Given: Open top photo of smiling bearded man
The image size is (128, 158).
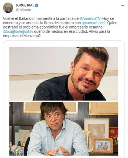Looking at the screenshot, I should pyautogui.click(x=64, y=74).
